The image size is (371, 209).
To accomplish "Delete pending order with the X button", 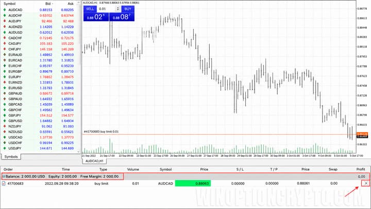I will click(x=366, y=183).
